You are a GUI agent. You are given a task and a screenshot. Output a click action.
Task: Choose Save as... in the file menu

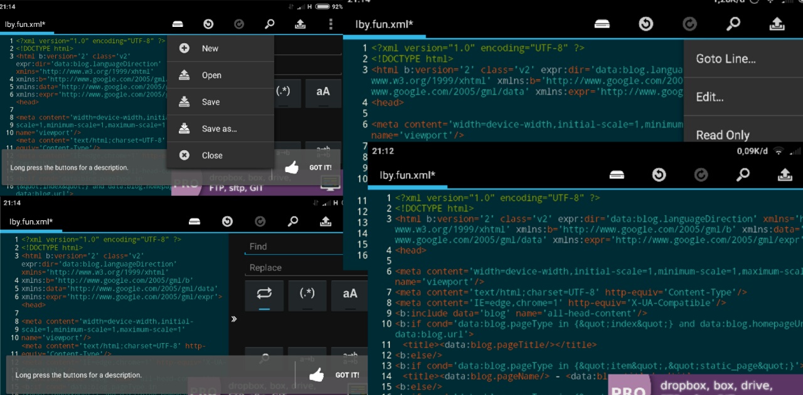pyautogui.click(x=220, y=129)
